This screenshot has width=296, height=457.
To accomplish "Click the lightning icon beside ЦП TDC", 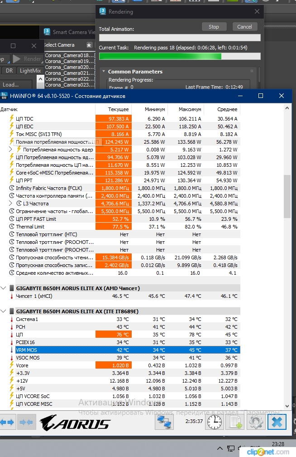I will click(12, 118).
